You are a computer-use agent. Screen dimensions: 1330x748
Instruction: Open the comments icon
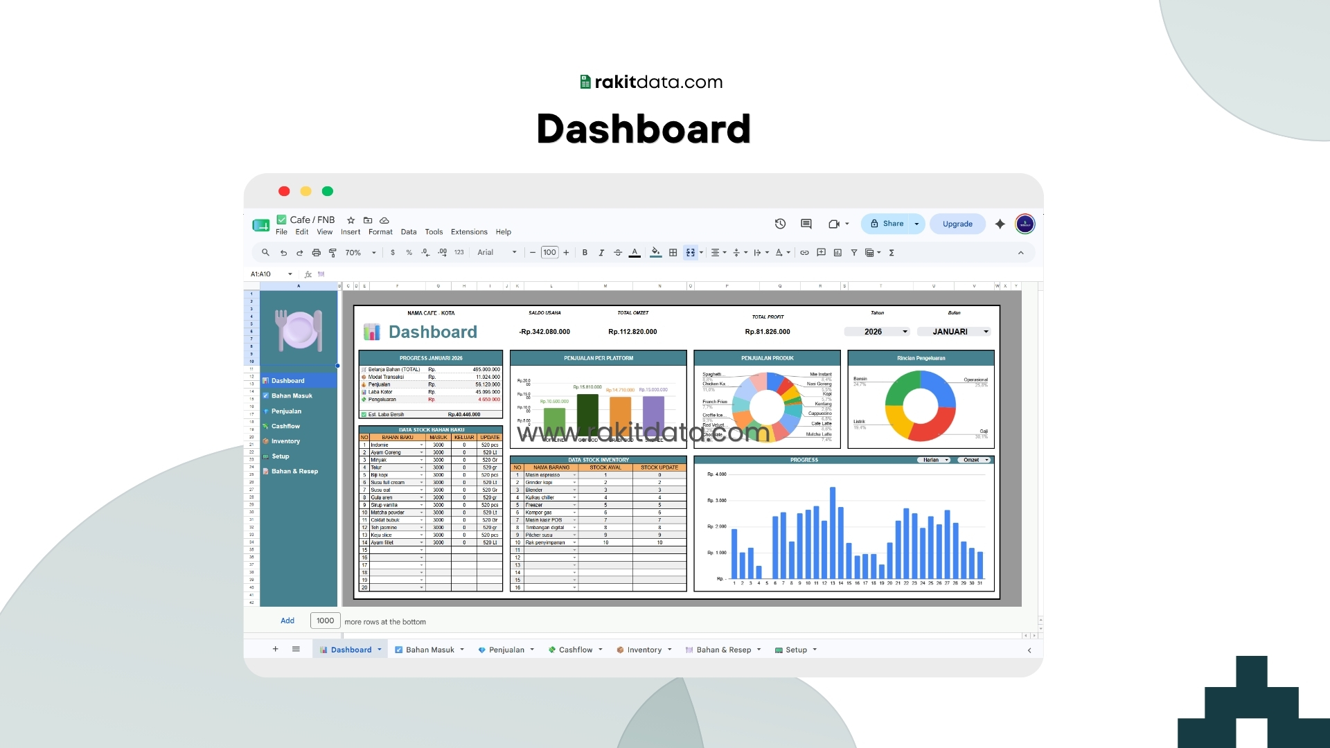coord(806,224)
